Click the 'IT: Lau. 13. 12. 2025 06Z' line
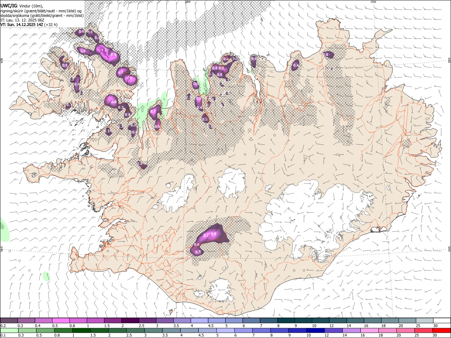 click(x=22, y=20)
